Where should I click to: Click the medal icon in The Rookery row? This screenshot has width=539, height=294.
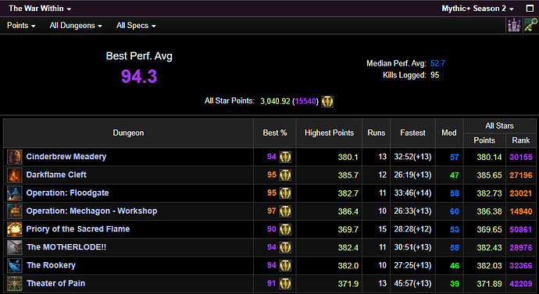click(x=285, y=265)
